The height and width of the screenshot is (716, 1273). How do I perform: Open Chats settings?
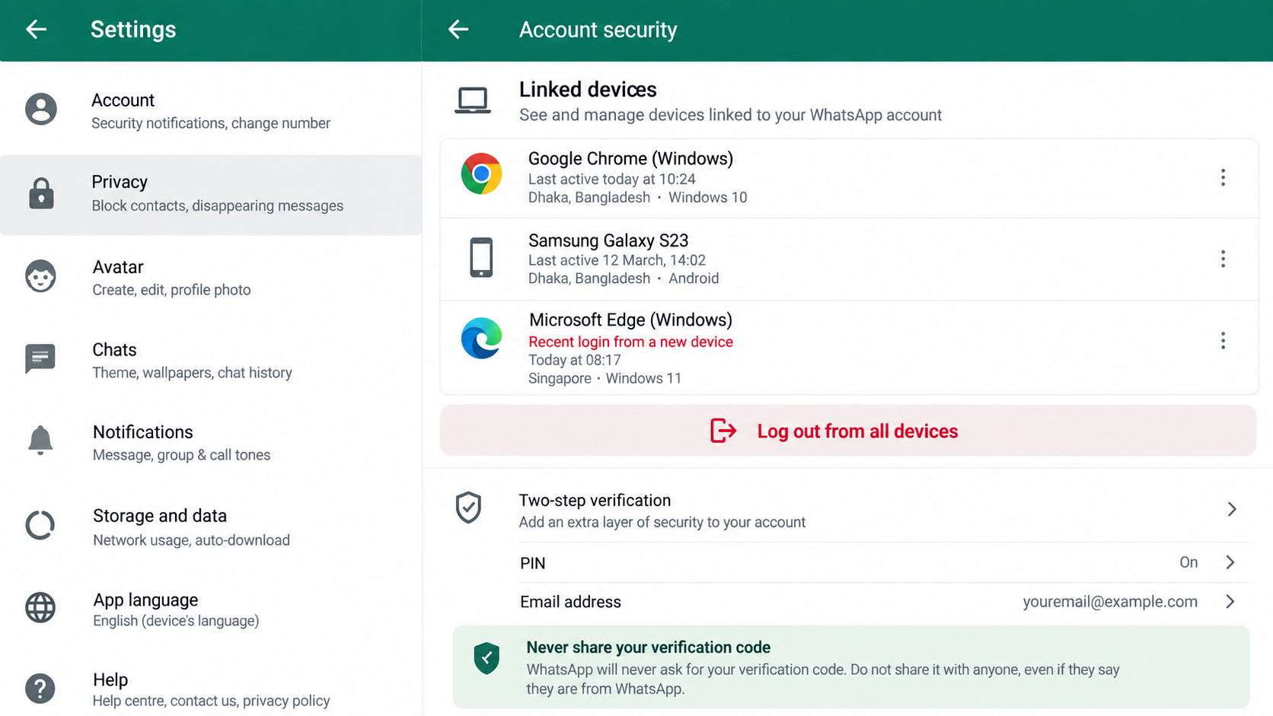click(211, 361)
